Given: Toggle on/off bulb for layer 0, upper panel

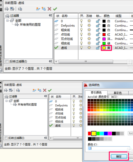Looking at the screenshot, I should tap(81, 21).
